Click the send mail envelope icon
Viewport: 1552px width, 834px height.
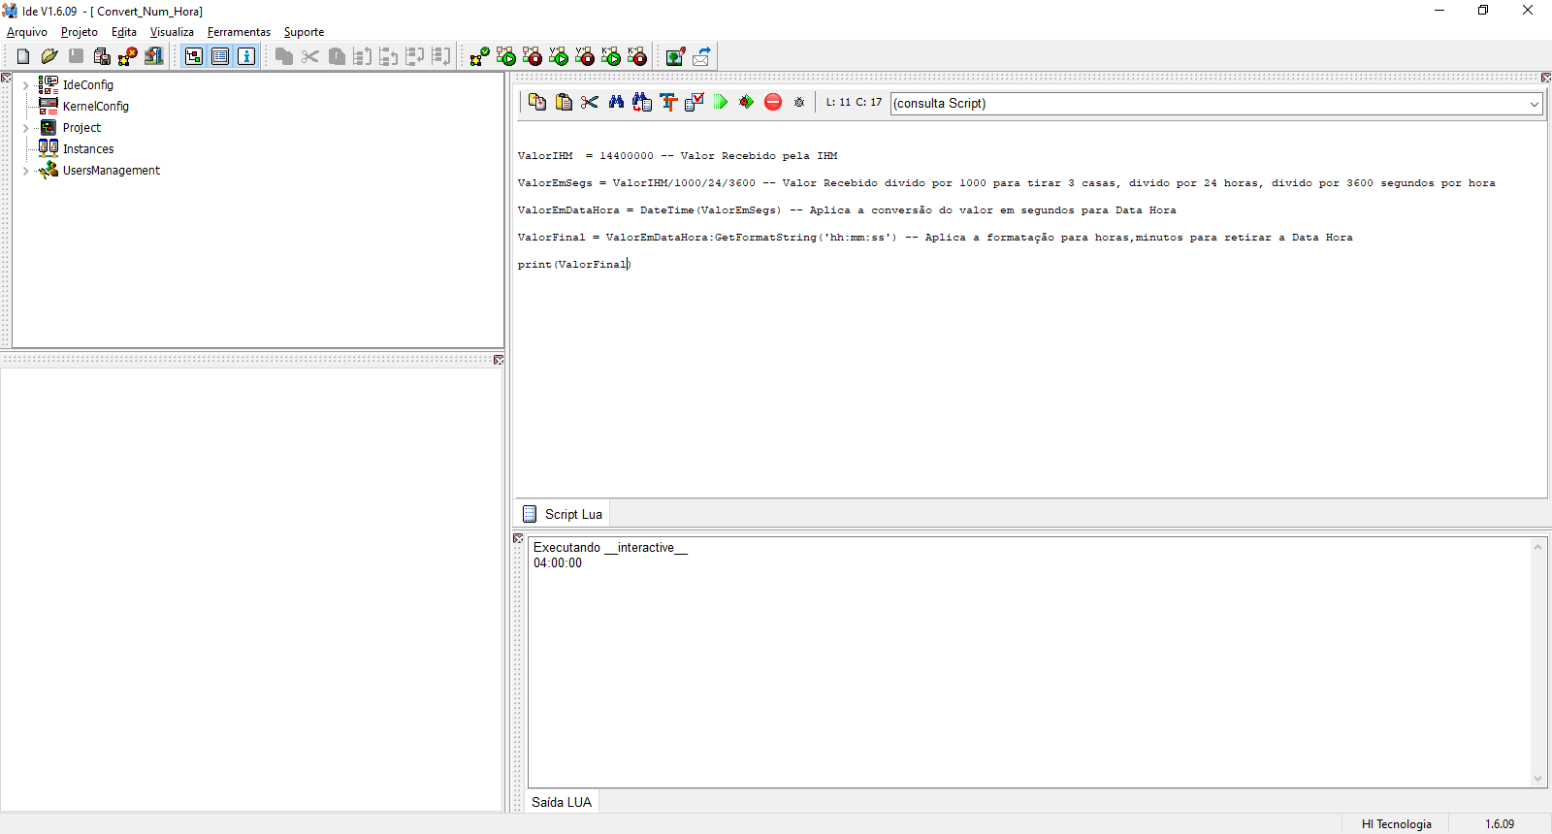click(701, 56)
